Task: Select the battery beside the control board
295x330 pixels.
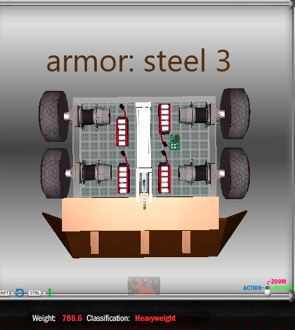Action: click(165, 118)
